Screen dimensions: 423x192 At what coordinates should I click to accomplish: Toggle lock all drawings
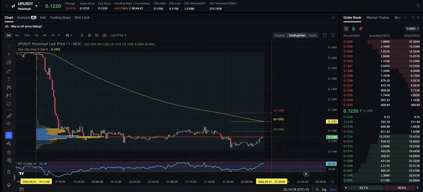coord(8,152)
